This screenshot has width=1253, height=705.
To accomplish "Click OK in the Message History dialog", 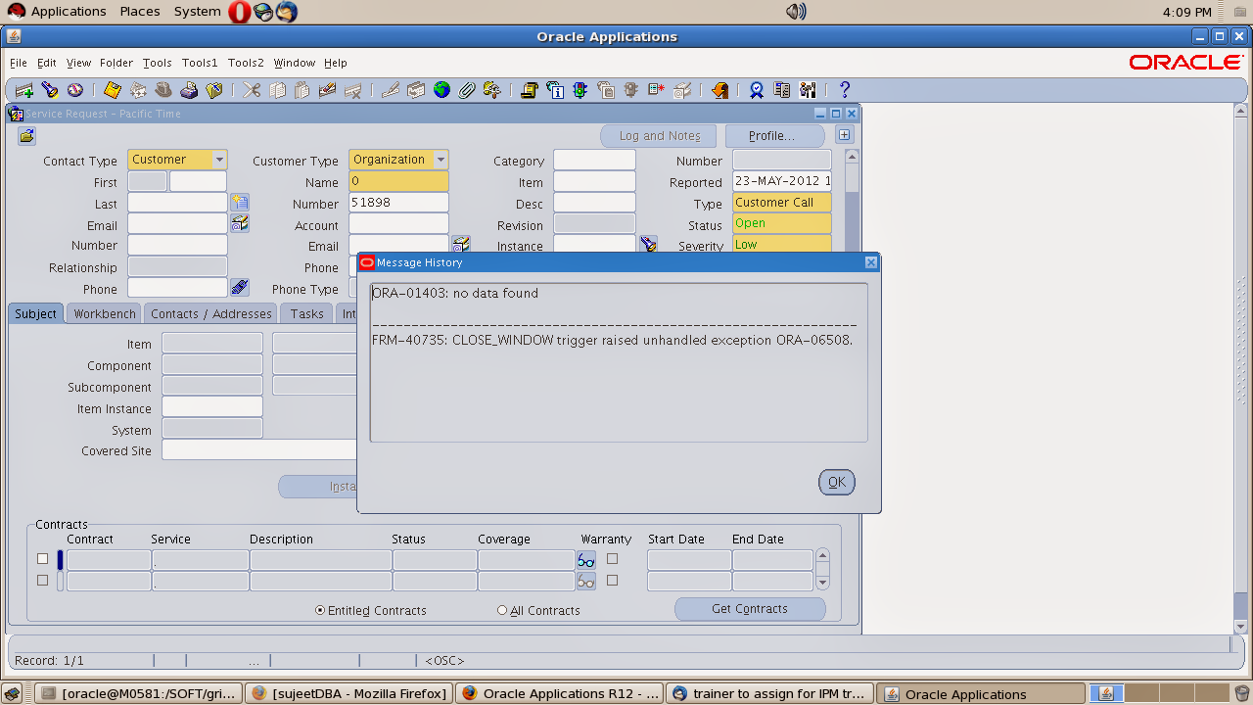I will tap(837, 482).
